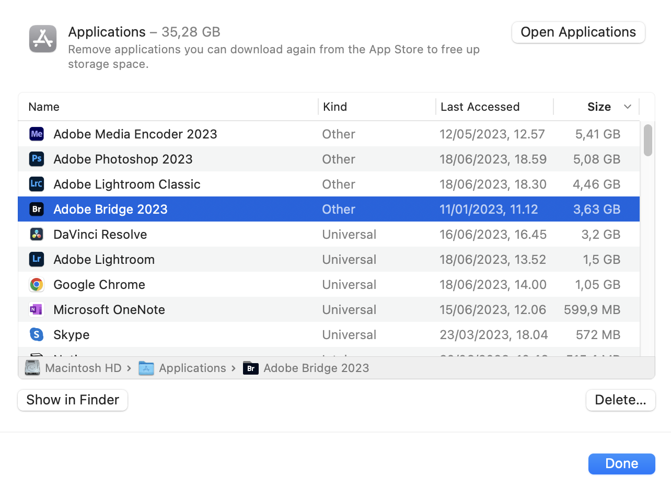671x488 pixels.
Task: Click the date 12/05/2023, 12.57
Action: click(492, 134)
